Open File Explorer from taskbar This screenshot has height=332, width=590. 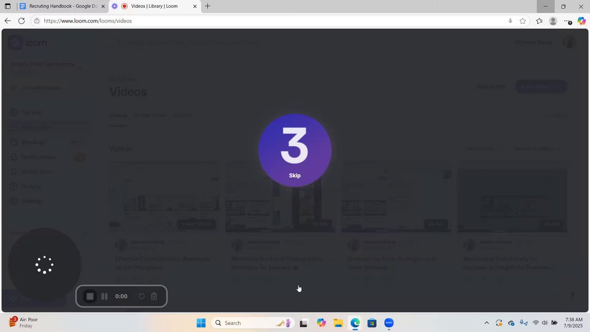(338, 323)
